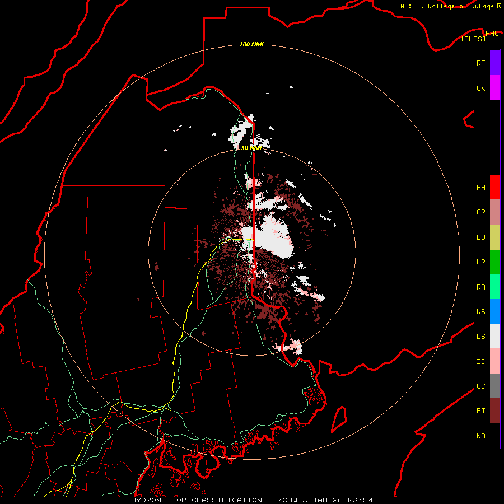Click the GC legend label
Screen dimensions: 504x504
click(480, 386)
